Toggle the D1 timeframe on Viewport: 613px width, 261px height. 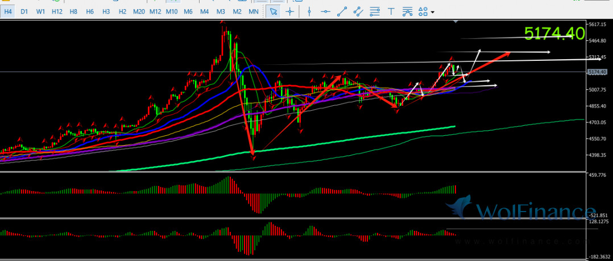coord(24,11)
